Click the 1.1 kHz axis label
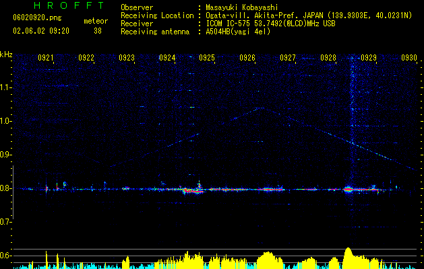Viewport: 424px width, 269px height. (6, 87)
